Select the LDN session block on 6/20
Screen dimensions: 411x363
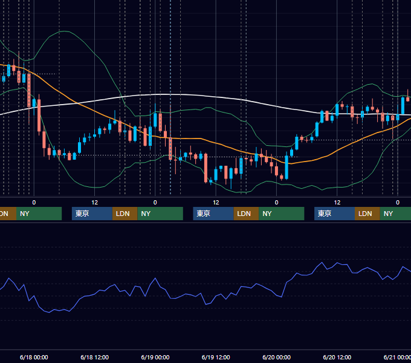pos(367,214)
